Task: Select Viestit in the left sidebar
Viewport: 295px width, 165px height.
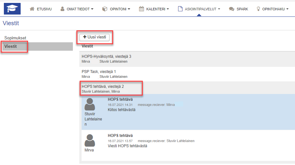Action: [11, 46]
